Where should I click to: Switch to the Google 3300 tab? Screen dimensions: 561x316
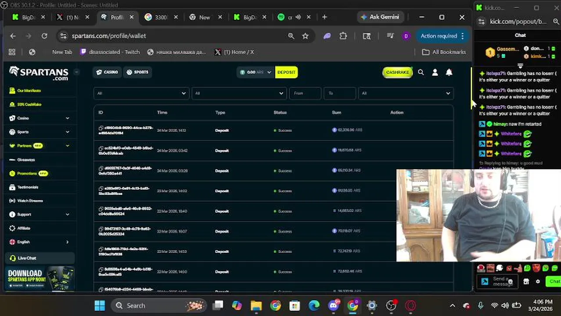pos(161,17)
